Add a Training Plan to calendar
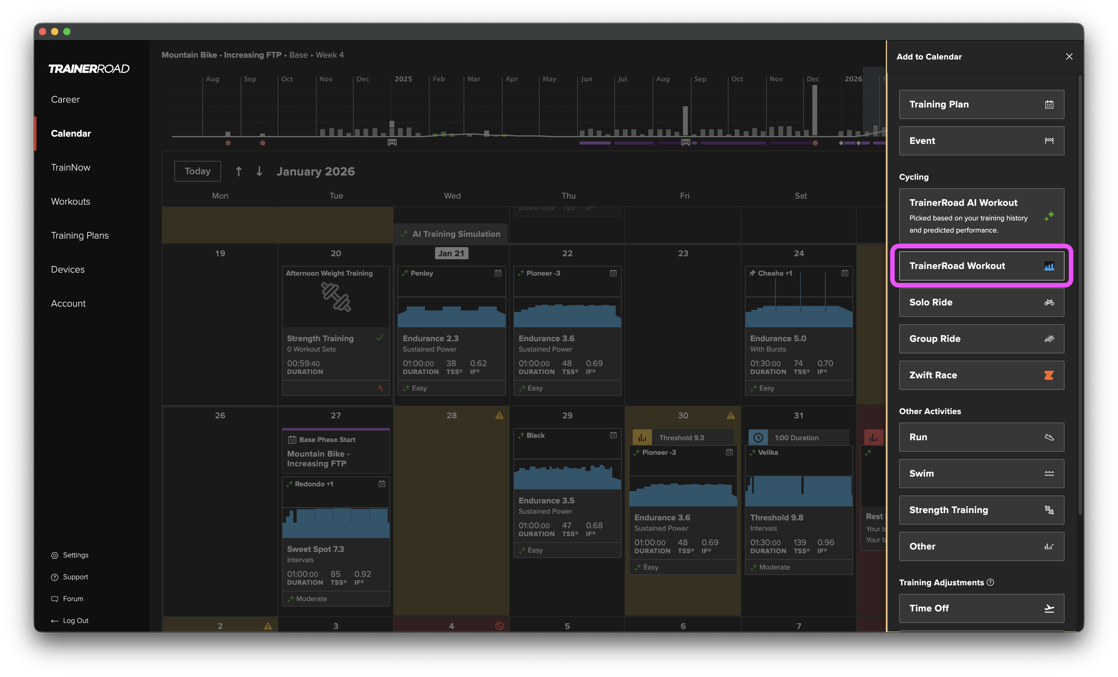 click(981, 105)
